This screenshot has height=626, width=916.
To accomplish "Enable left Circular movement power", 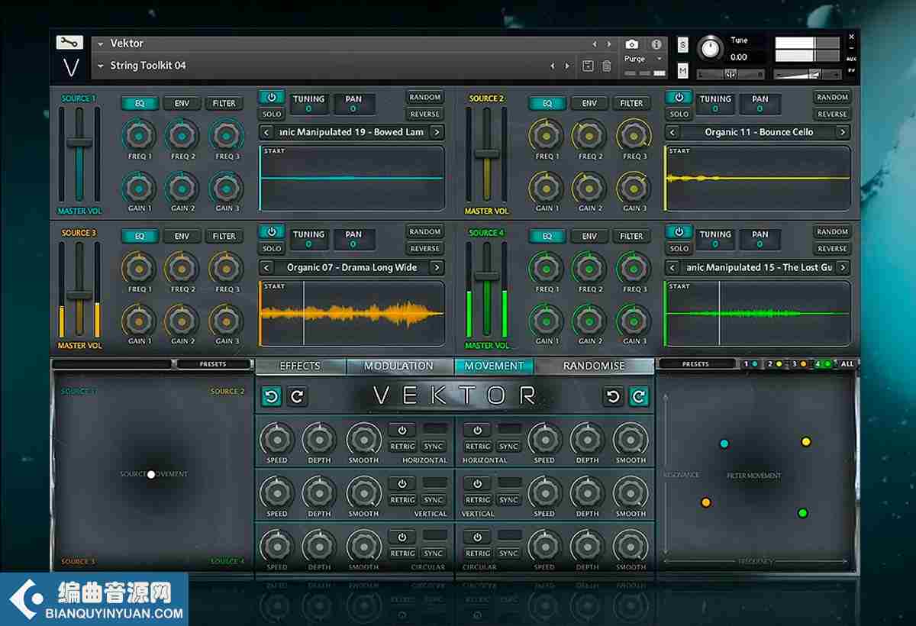I will coord(402,537).
